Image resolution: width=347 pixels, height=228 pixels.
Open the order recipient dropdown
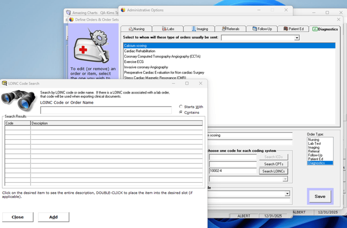(297, 38)
